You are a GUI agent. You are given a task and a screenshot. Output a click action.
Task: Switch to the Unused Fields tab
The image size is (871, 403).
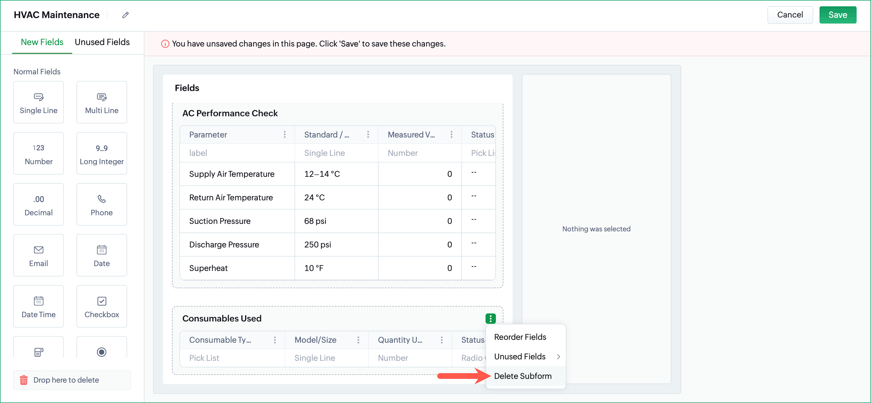(102, 42)
